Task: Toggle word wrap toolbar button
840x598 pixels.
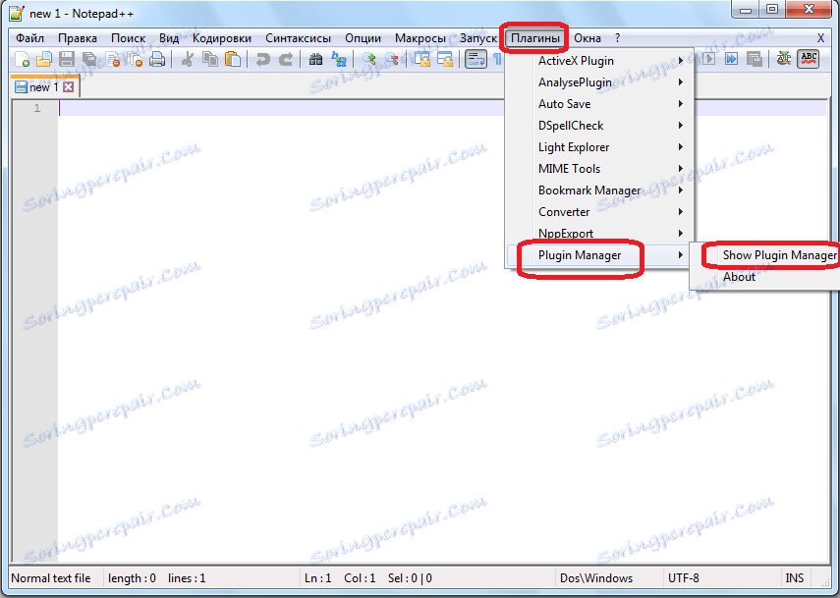Action: 476,59
